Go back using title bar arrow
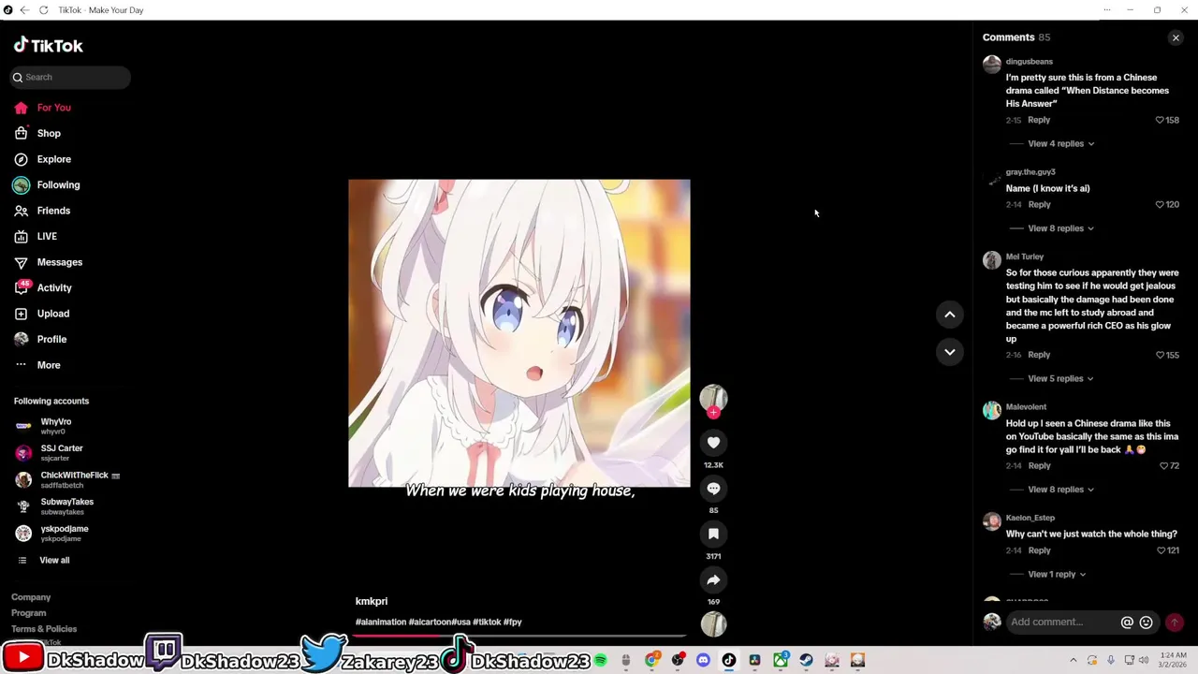 click(x=24, y=10)
